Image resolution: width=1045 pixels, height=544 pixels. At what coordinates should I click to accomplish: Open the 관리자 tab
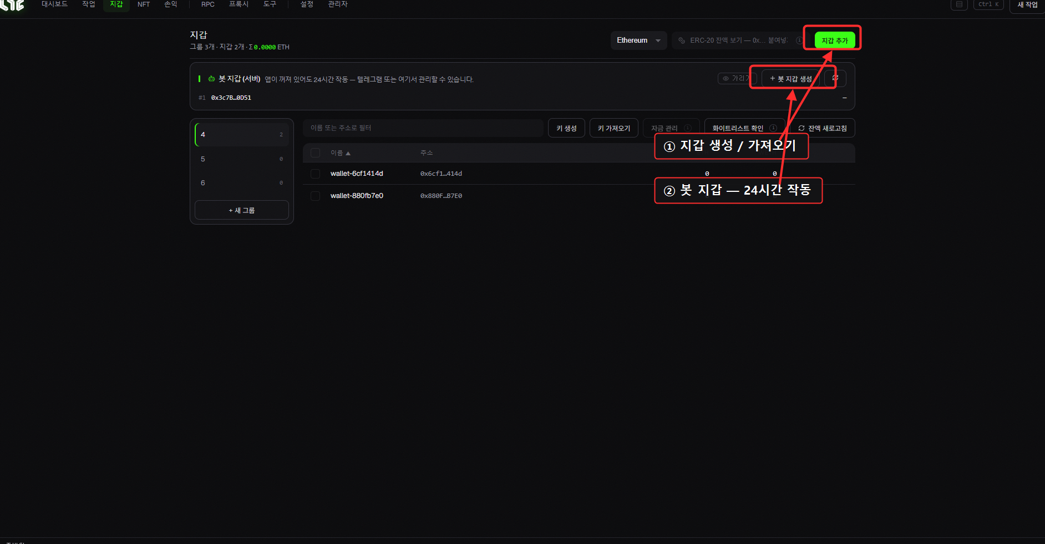click(338, 4)
